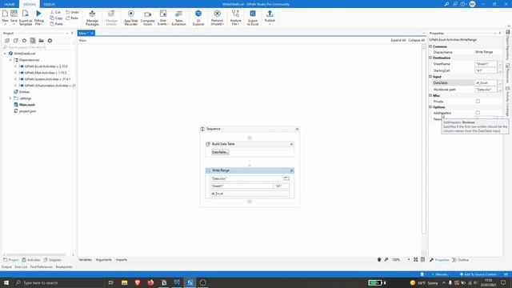Viewport: 512px width, 288px height.
Task: Open UI Explorer
Action: (198, 18)
